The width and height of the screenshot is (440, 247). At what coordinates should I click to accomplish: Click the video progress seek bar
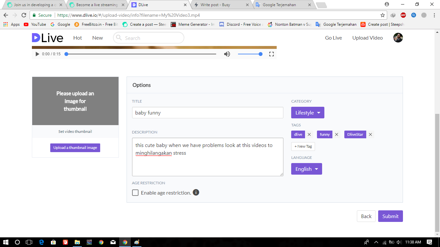click(141, 54)
